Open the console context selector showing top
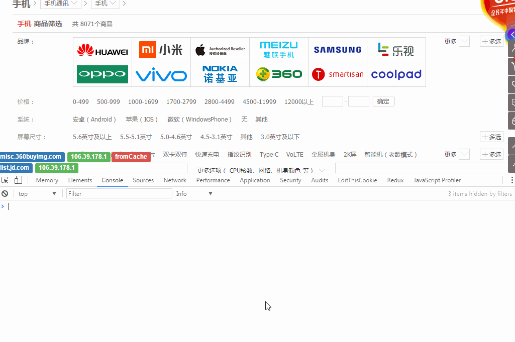The height and width of the screenshot is (342, 515). click(37, 194)
